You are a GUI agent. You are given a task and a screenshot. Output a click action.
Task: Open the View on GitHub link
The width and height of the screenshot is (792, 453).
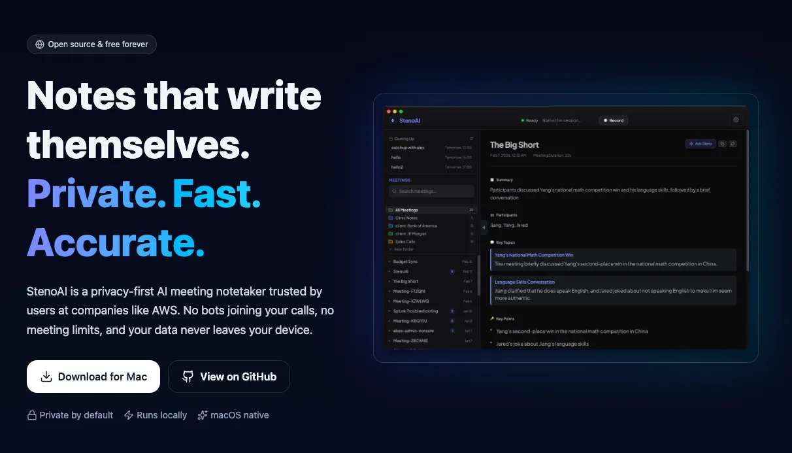point(229,377)
